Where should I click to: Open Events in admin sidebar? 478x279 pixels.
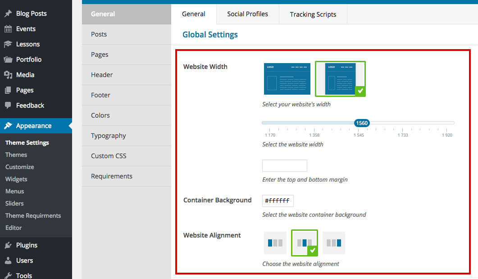26,29
